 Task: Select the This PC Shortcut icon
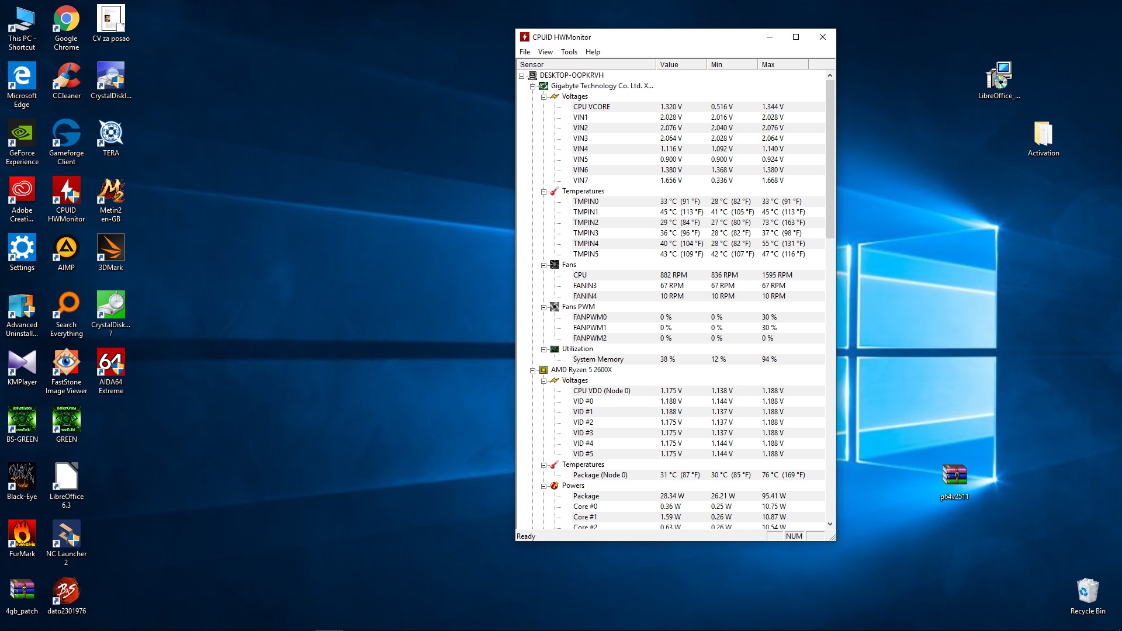point(22,27)
